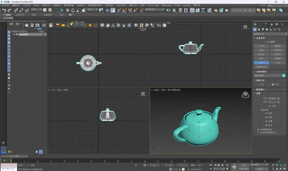The height and width of the screenshot is (171, 288).
Task: Open the Render Setup teapot icon
Action: click(x=216, y=10)
